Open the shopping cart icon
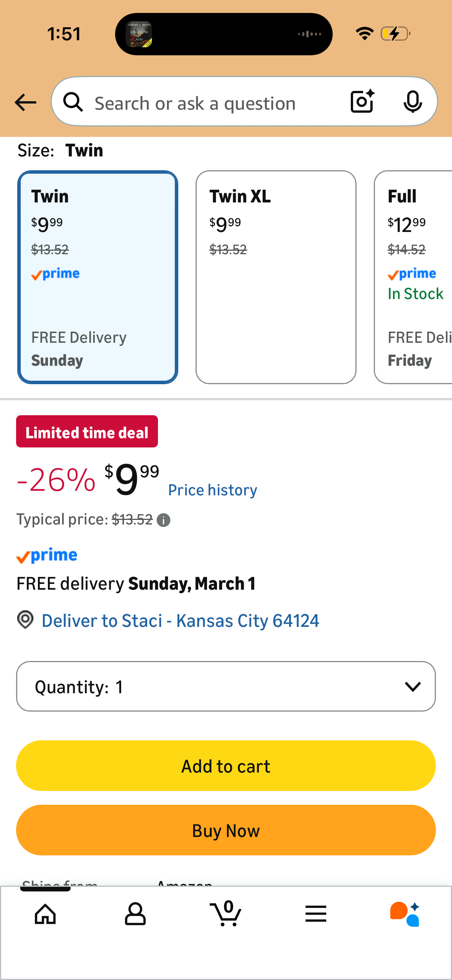Viewport: 452px width, 980px height. [x=226, y=914]
